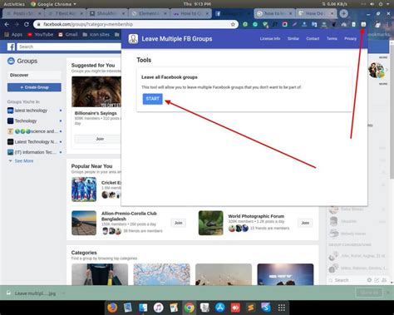The image size is (394, 315).
Task: Click the bookmark star in the address bar
Action: click(x=233, y=24)
